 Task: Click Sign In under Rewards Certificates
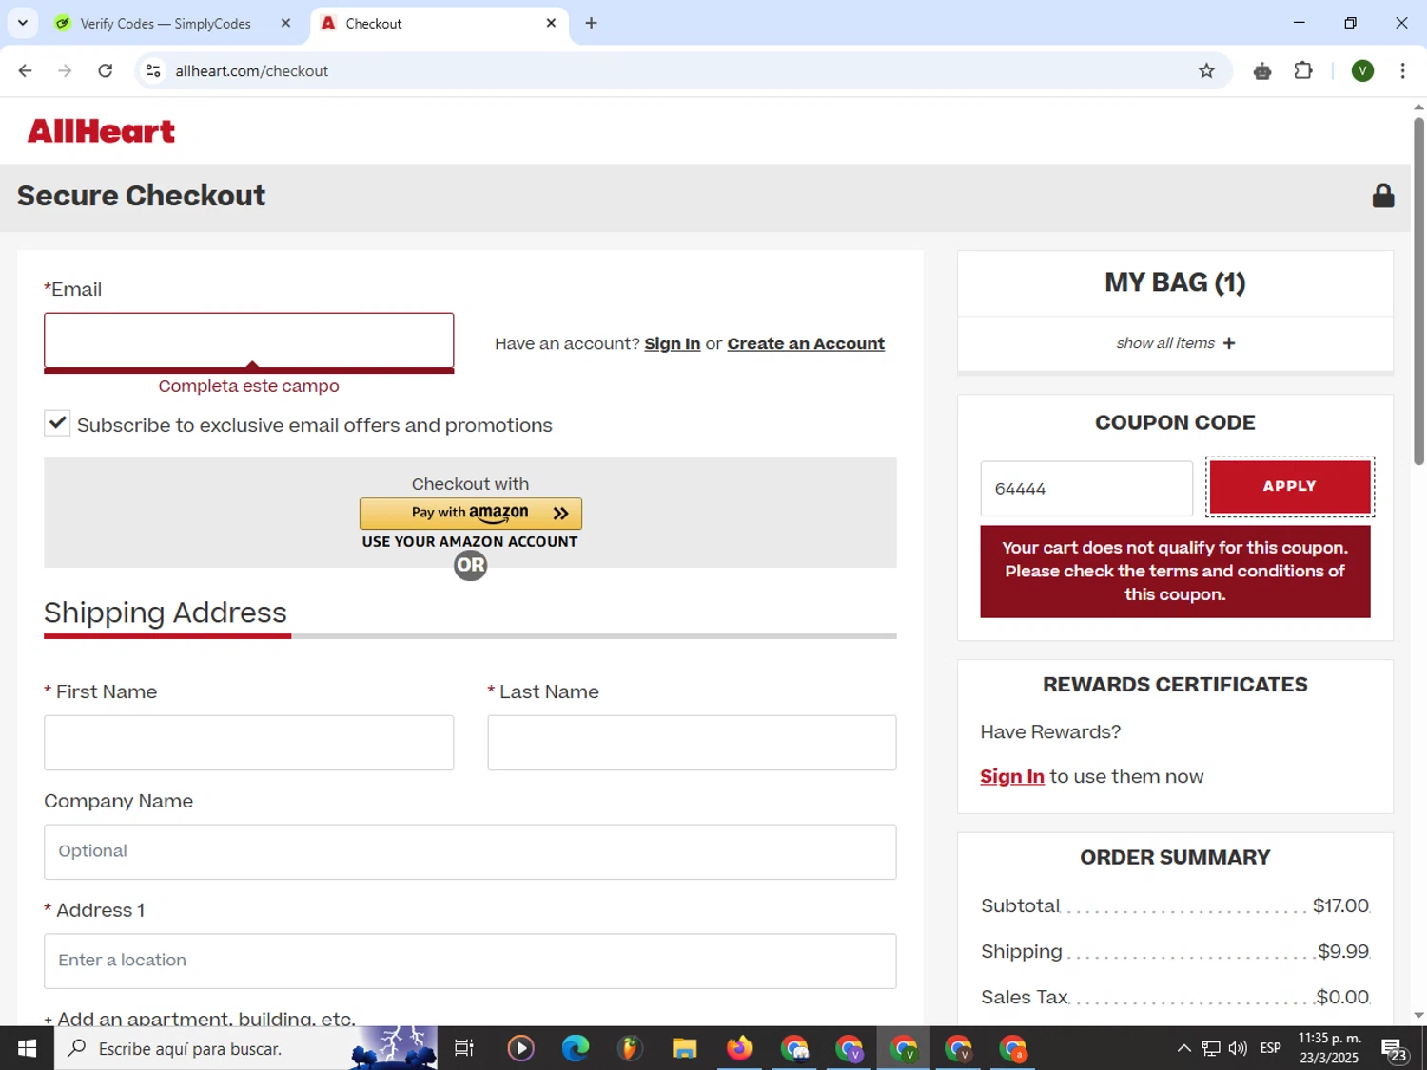coord(1012,776)
